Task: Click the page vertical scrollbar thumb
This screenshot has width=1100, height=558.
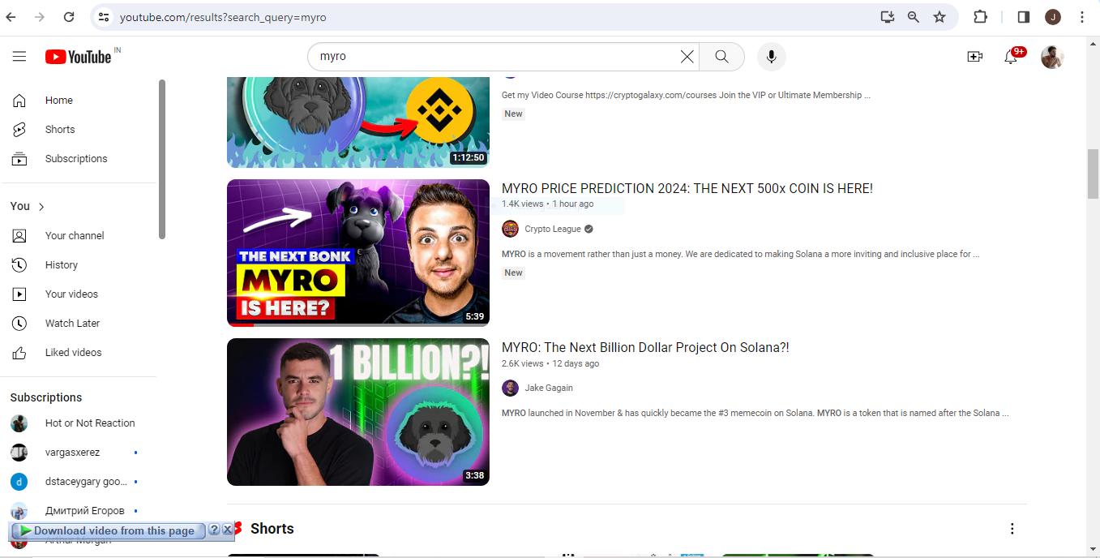Action: [1093, 174]
